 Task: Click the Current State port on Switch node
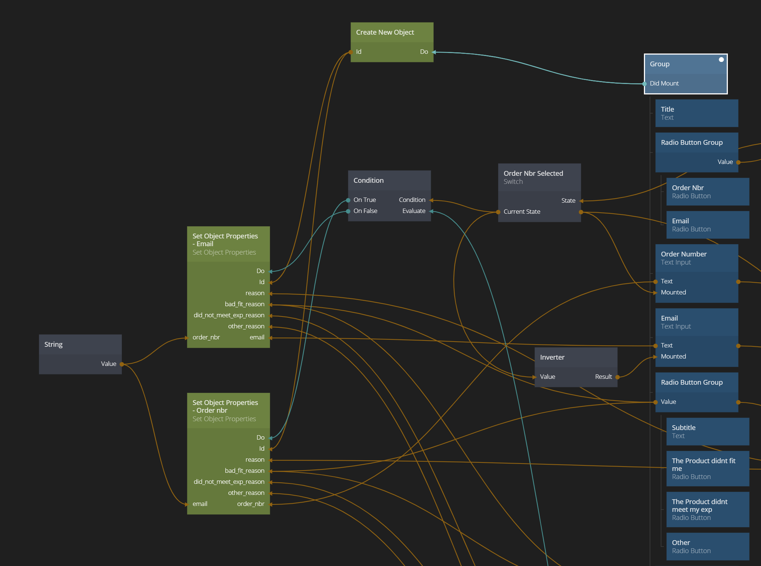pyautogui.click(x=498, y=212)
